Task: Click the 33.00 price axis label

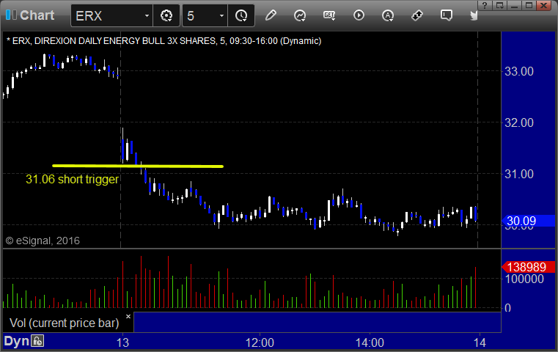Action: point(519,72)
